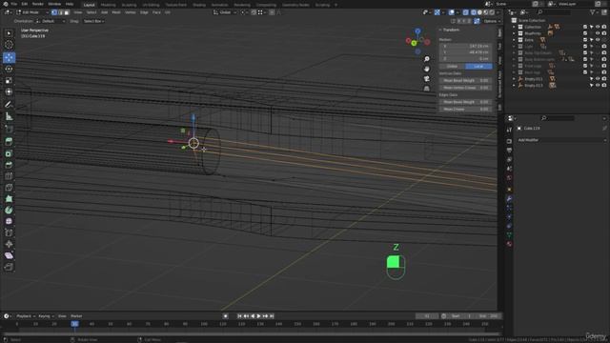Viewport: 610px width, 343px height.
Task: Switch to the Sculpting workspace tab
Action: point(130,5)
